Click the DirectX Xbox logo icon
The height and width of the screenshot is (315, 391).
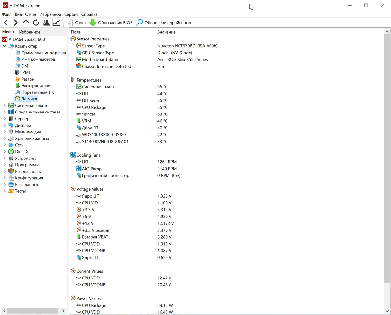[x=11, y=152]
